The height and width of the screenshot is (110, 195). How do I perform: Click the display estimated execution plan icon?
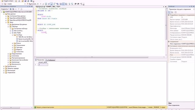click(x=46, y=4)
